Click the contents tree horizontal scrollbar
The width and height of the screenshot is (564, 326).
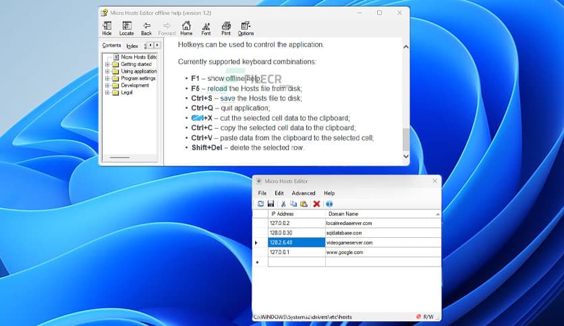[x=120, y=157]
